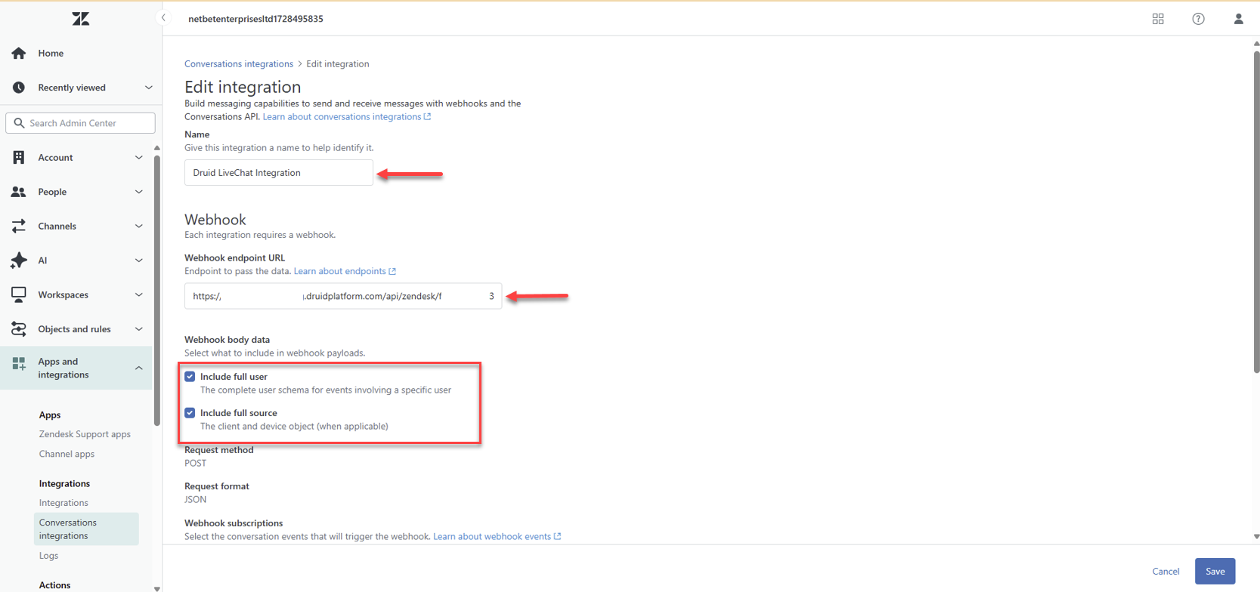The height and width of the screenshot is (592, 1260).
Task: Click the Home house icon
Action: tap(19, 53)
